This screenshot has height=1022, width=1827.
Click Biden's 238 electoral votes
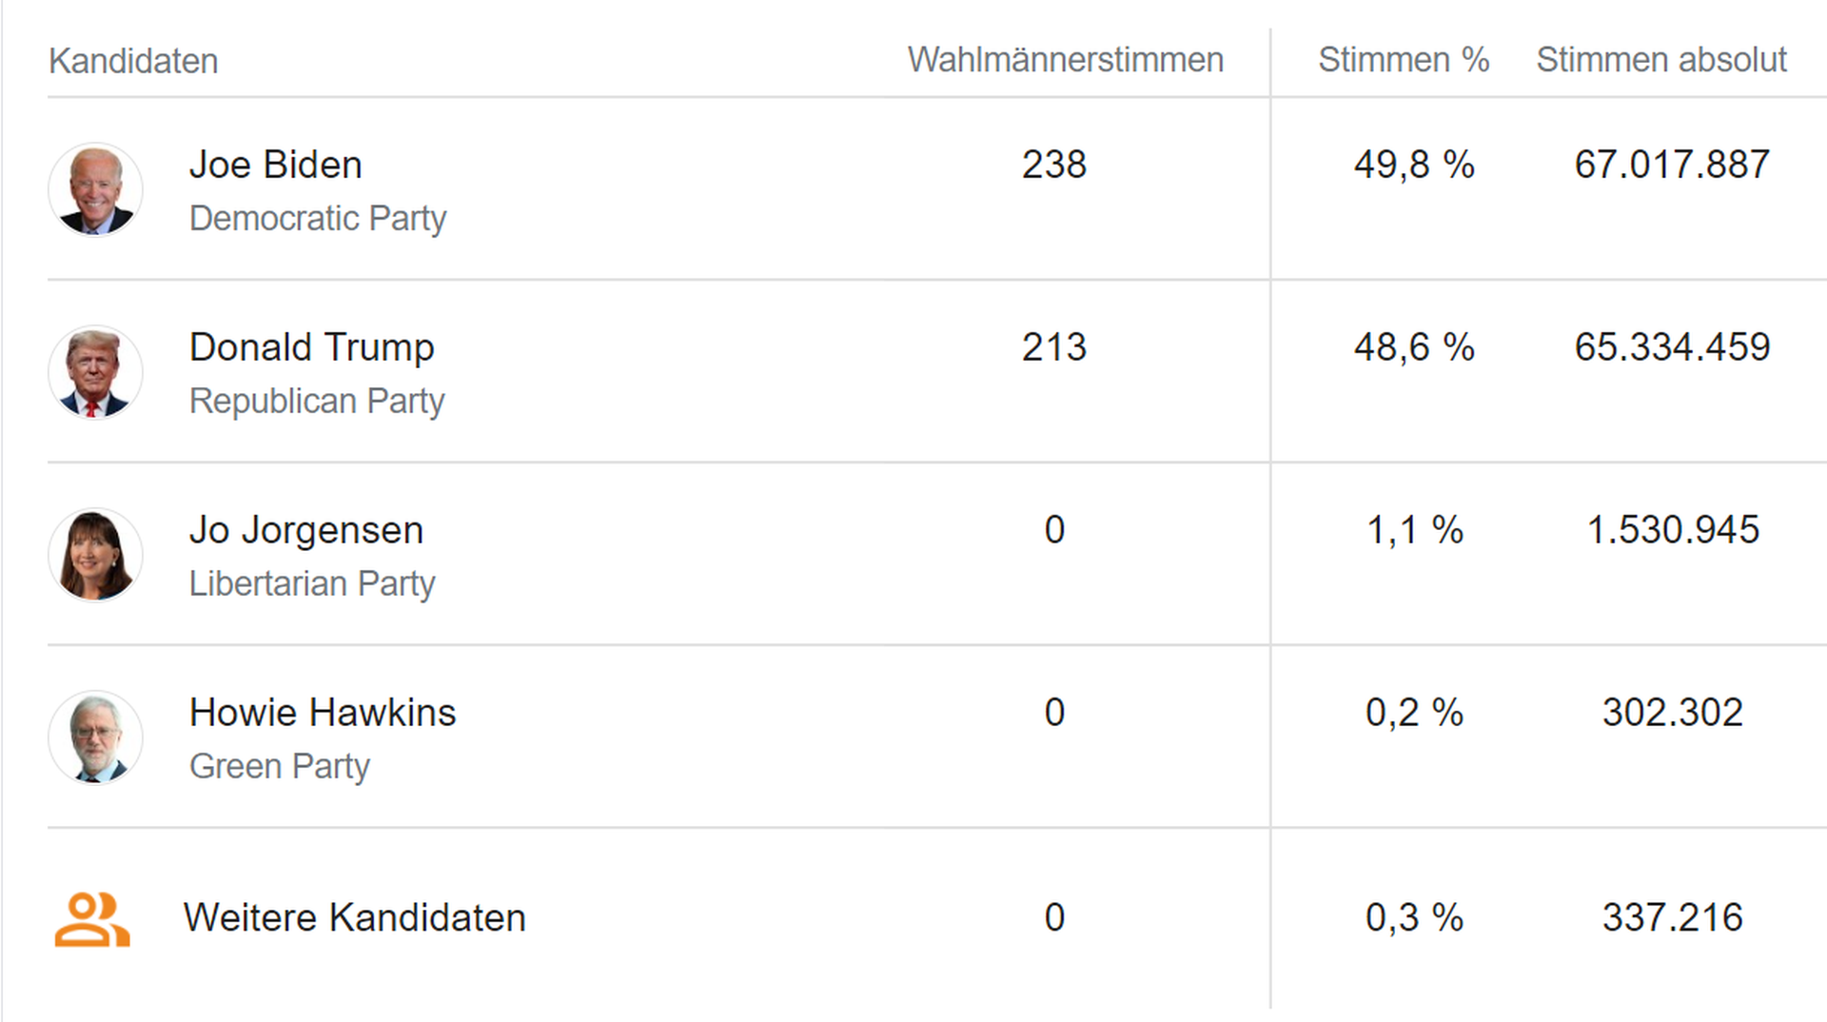coord(1053,165)
